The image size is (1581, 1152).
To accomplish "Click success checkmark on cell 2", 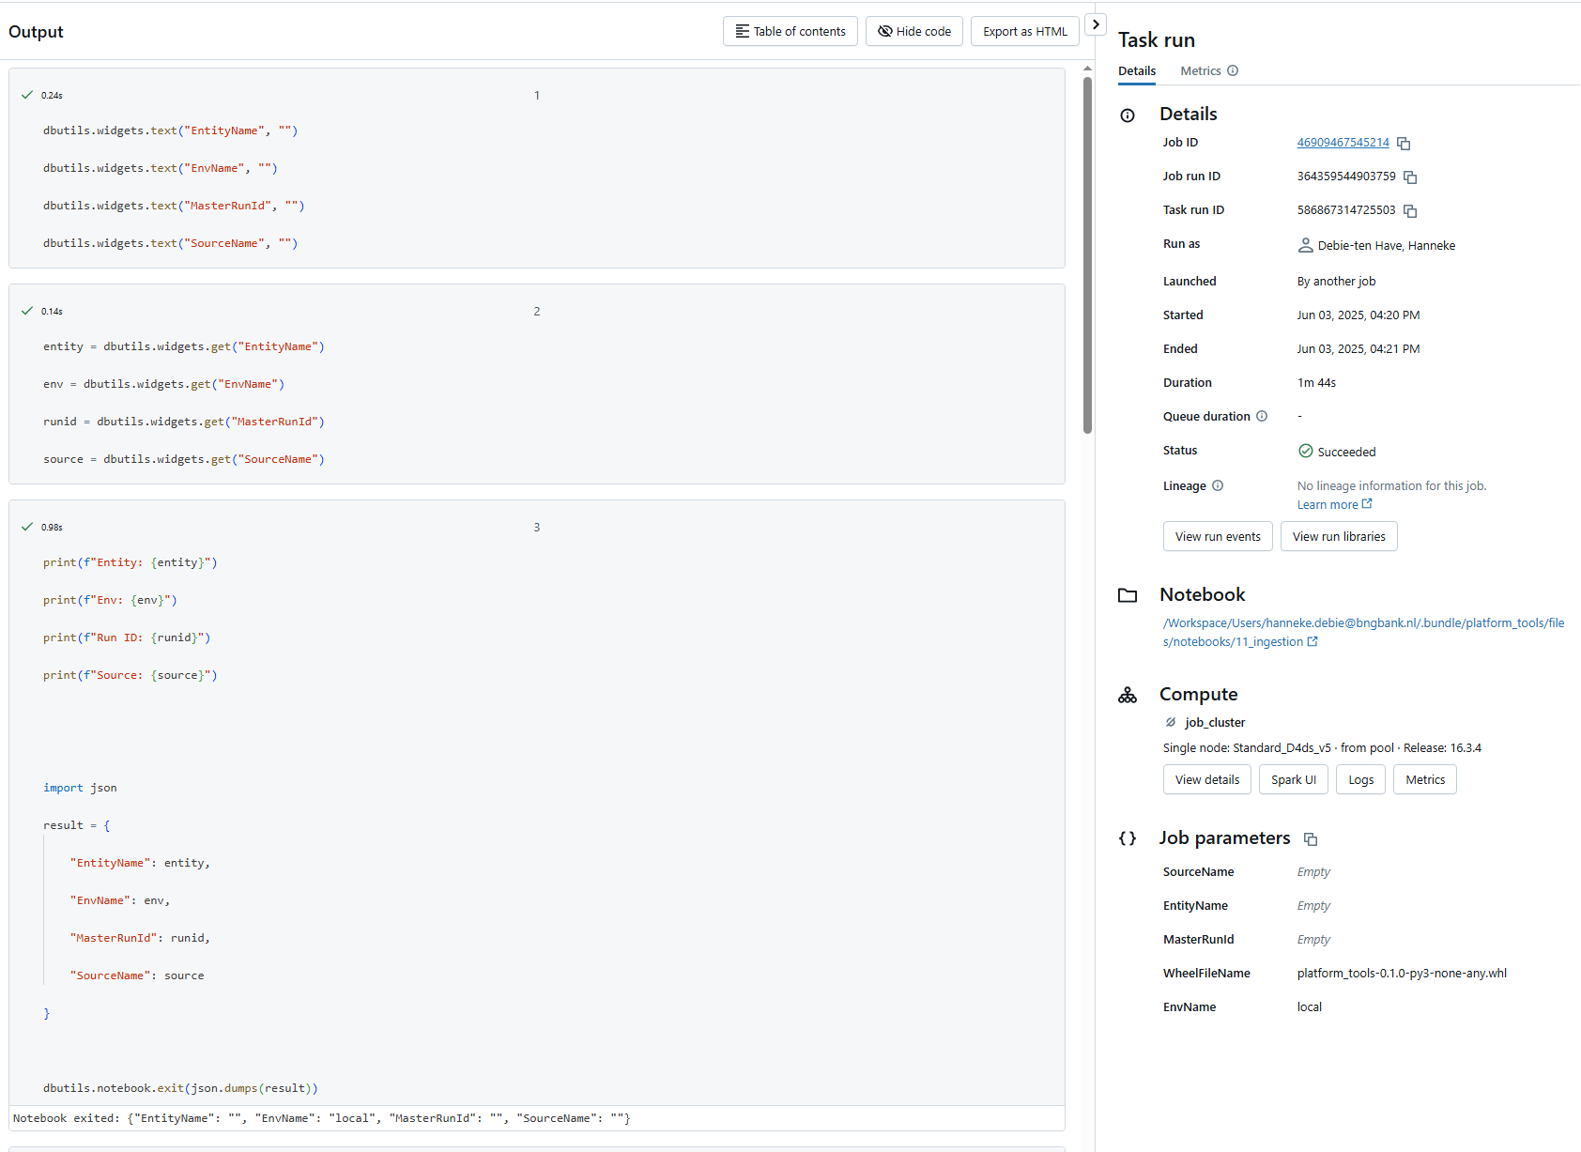I will click(x=27, y=311).
